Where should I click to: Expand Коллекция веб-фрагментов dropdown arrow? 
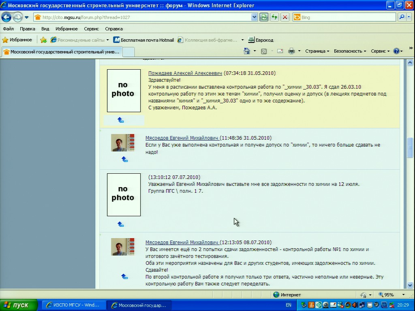click(242, 40)
